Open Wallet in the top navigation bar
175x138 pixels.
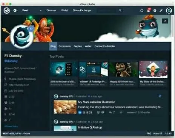click(x=64, y=11)
